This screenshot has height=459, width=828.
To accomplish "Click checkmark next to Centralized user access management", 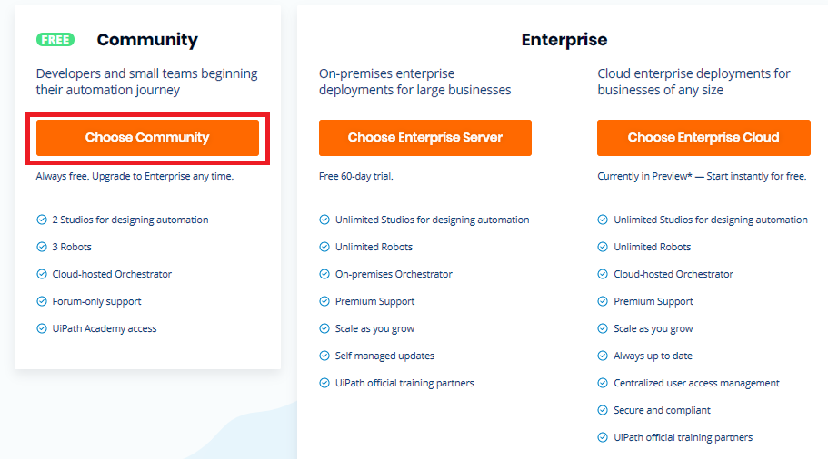I will (603, 383).
